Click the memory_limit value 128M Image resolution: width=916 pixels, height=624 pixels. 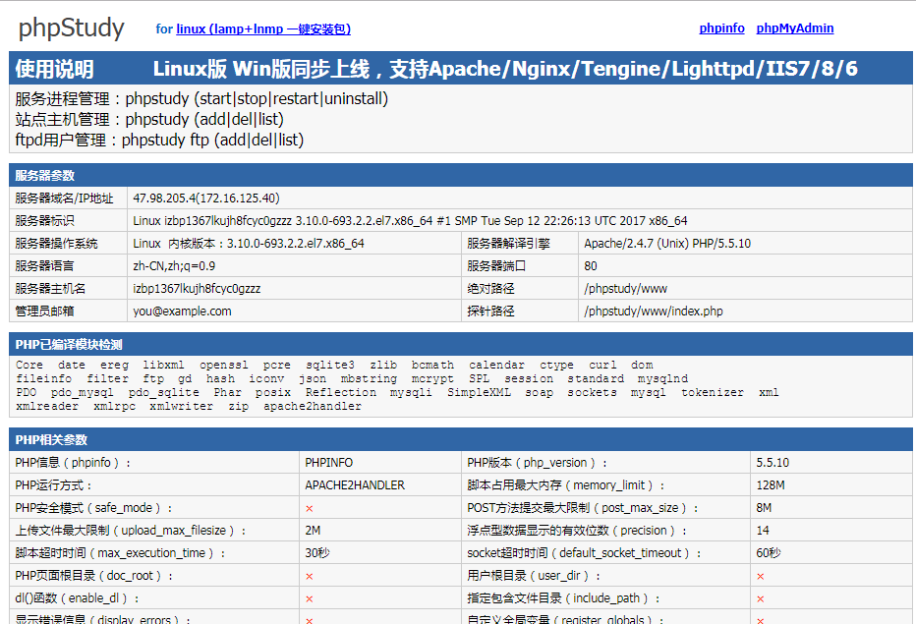pyautogui.click(x=770, y=485)
